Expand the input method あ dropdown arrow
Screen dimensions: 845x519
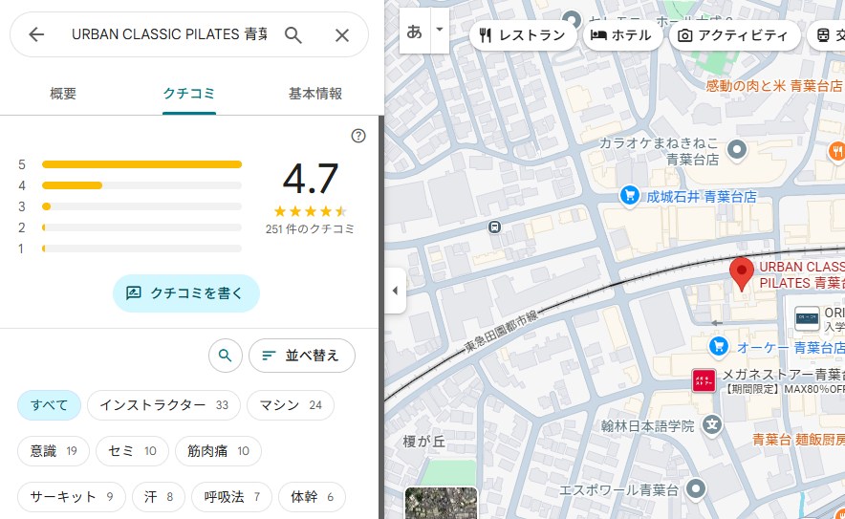click(440, 30)
